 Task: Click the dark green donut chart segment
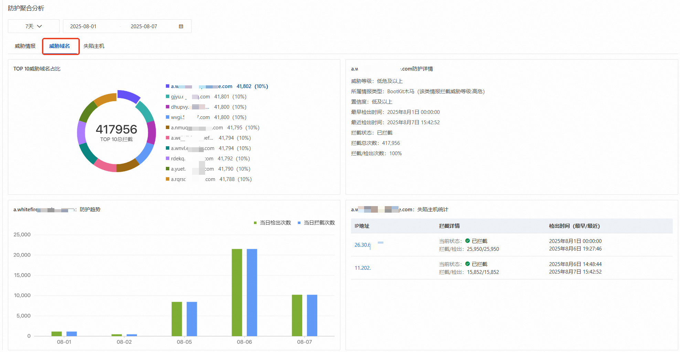click(x=87, y=111)
